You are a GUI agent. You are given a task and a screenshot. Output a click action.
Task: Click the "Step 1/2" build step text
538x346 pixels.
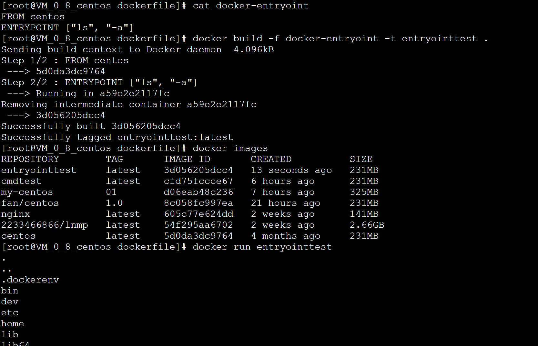24,61
